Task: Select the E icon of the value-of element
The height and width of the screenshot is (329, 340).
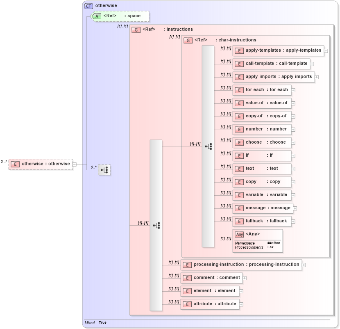Action: click(239, 103)
